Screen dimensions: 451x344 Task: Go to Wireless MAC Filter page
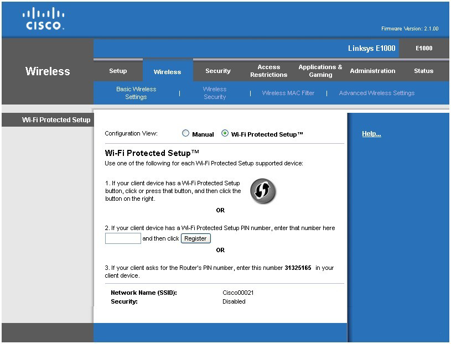point(288,93)
